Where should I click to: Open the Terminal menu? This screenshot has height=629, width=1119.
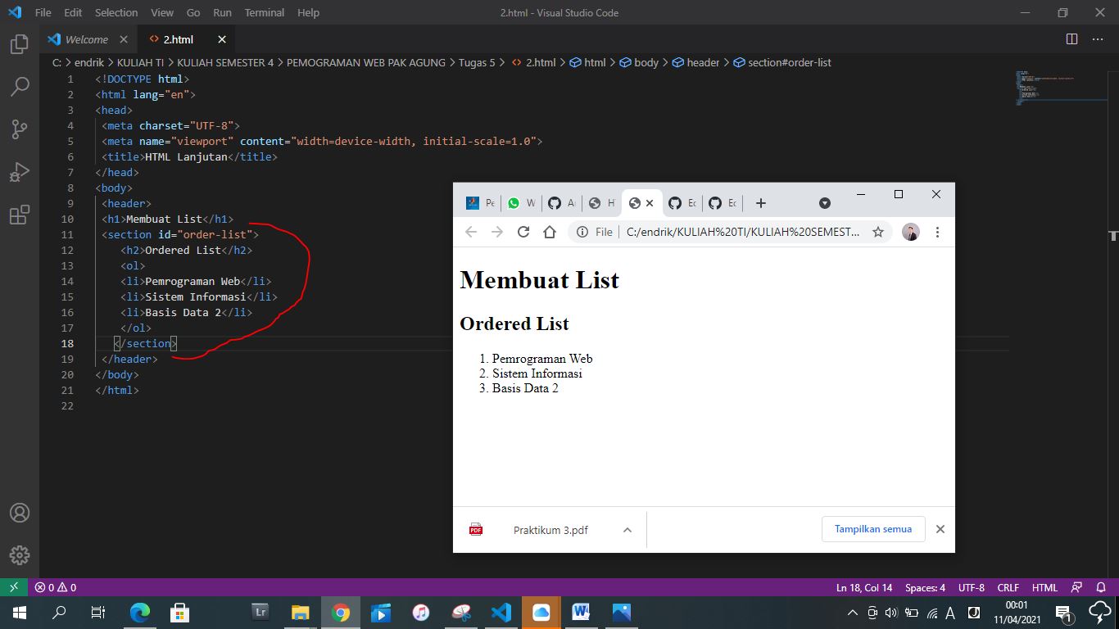tap(265, 12)
